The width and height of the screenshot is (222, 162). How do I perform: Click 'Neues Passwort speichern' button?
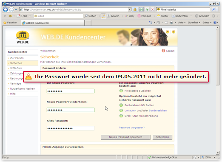point(125,137)
